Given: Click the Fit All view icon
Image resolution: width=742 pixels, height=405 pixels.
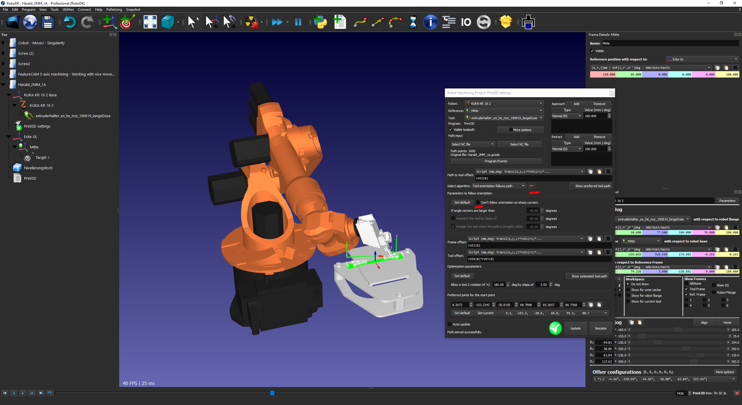Looking at the screenshot, I should coord(150,22).
